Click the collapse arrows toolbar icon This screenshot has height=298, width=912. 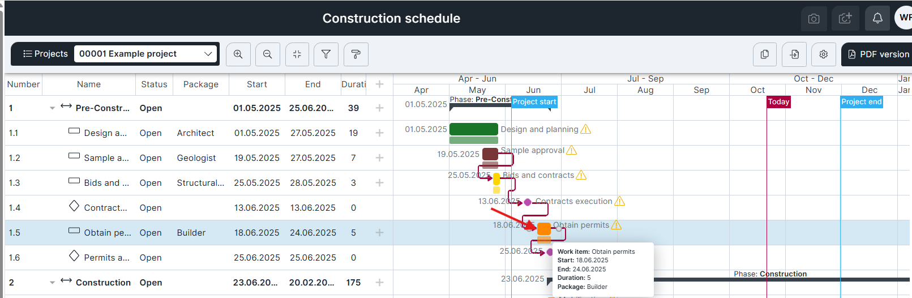[x=297, y=54]
